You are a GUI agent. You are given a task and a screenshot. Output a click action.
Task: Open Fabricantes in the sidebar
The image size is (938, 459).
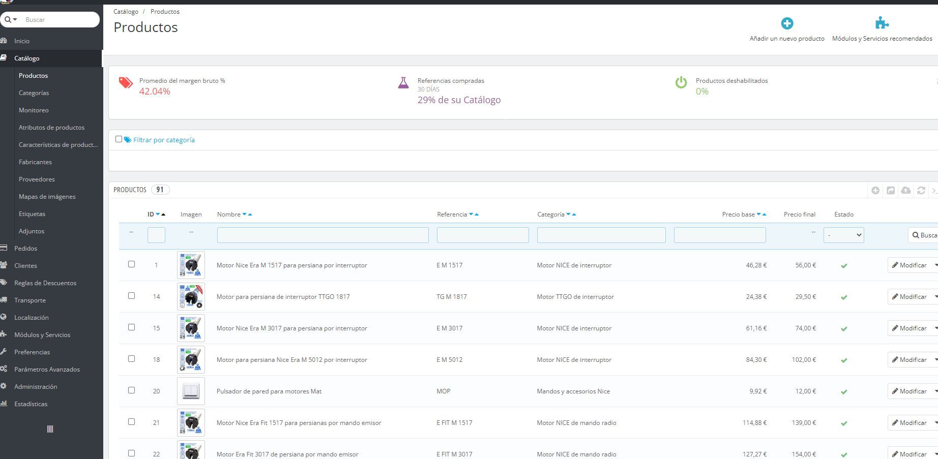(x=35, y=162)
